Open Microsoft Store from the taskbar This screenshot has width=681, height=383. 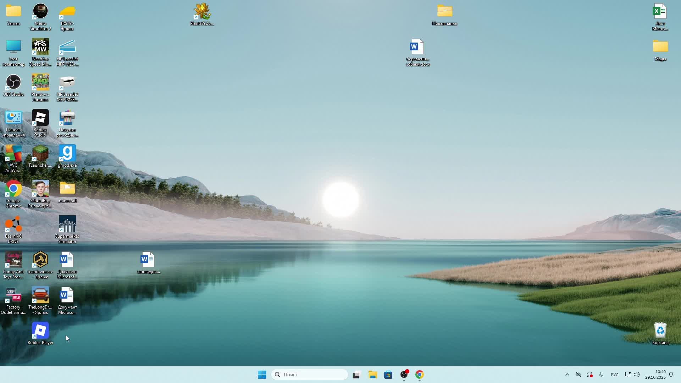coord(388,374)
